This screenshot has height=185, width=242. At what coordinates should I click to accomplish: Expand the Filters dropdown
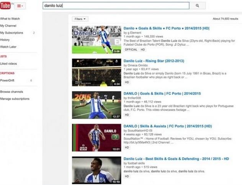(x=80, y=19)
